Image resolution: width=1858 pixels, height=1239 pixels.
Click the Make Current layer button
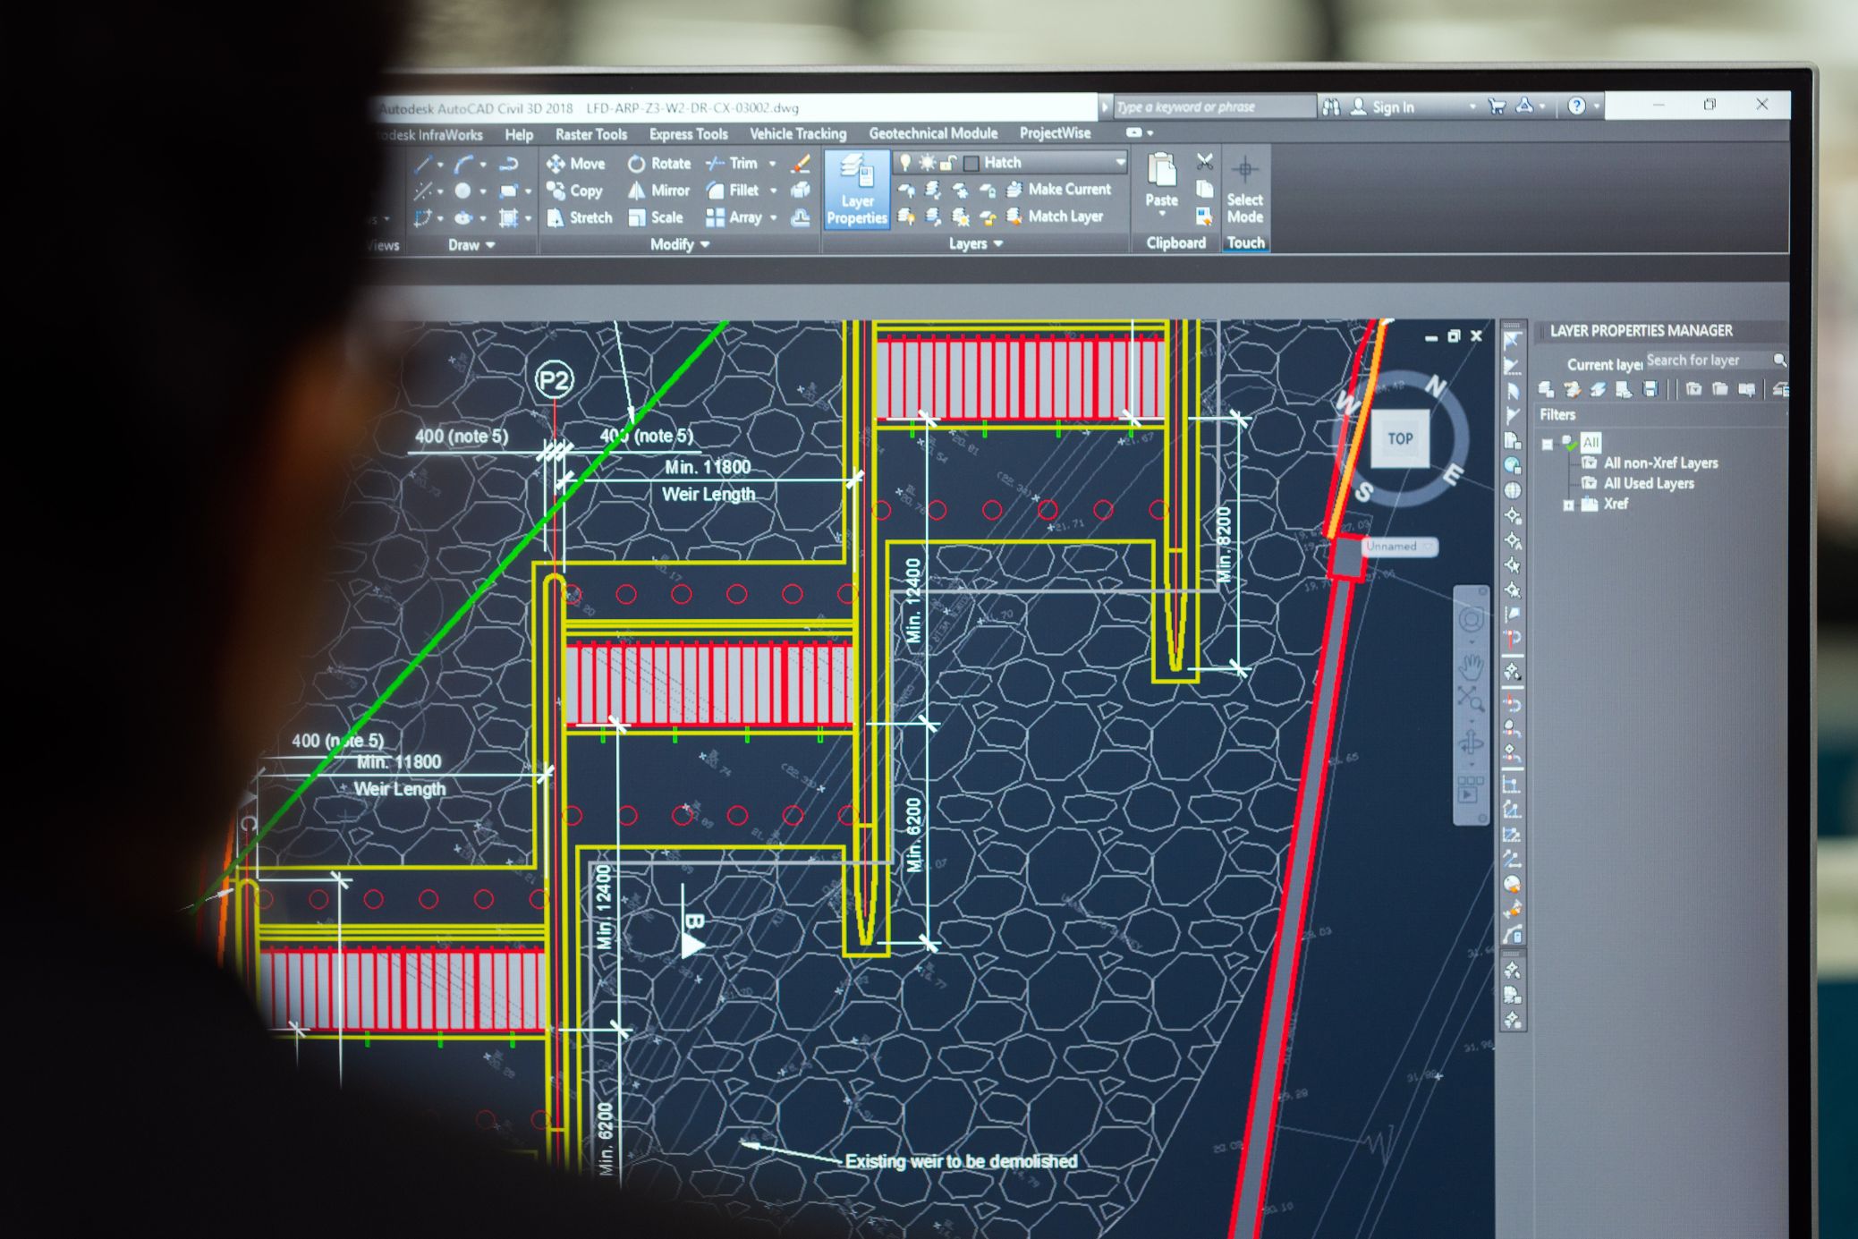click(x=1058, y=189)
